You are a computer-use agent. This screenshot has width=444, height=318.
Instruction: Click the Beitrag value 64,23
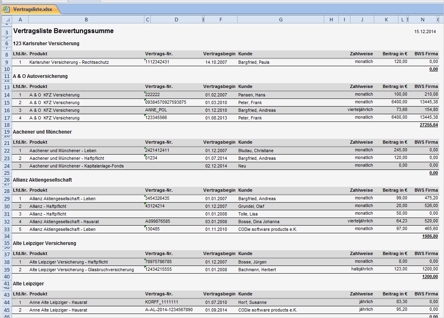(x=402, y=221)
